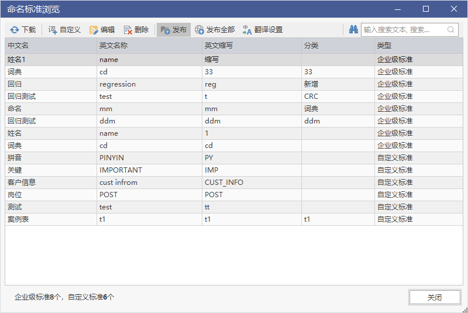Click the 下载 download icon

click(14, 30)
